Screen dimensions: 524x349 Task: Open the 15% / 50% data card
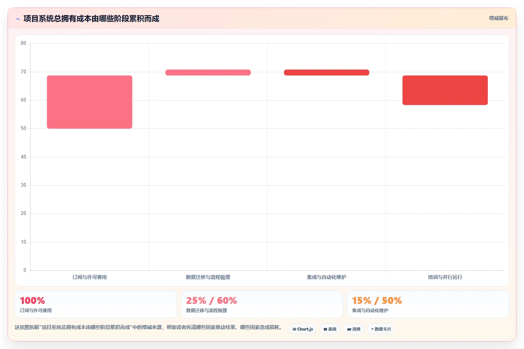[428, 304]
